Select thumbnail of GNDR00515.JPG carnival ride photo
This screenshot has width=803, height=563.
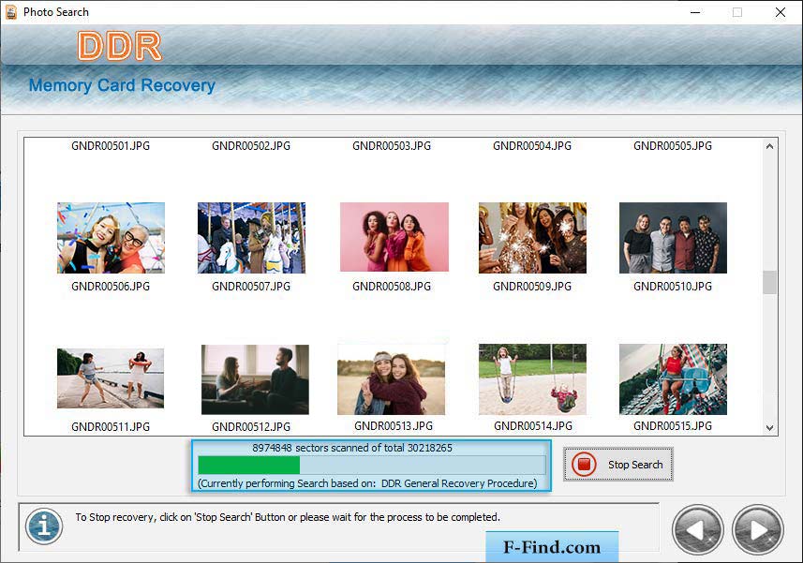673,378
